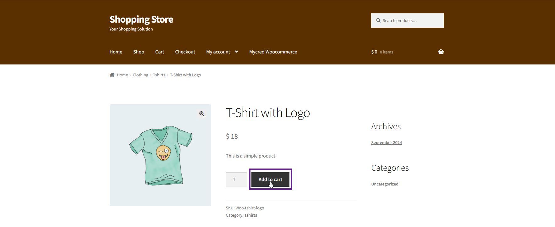Open the Uncategorized category link

click(x=385, y=184)
